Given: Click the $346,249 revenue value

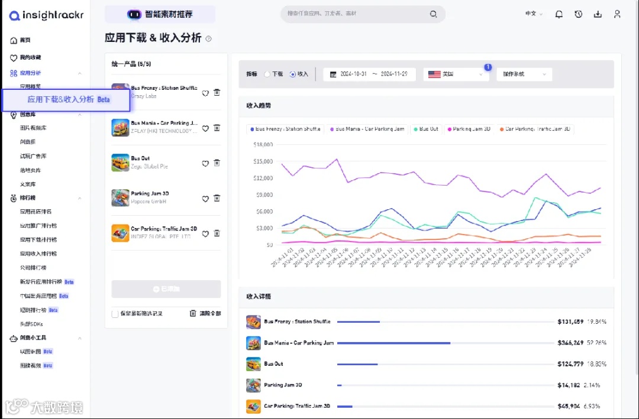Looking at the screenshot, I should [x=570, y=343].
